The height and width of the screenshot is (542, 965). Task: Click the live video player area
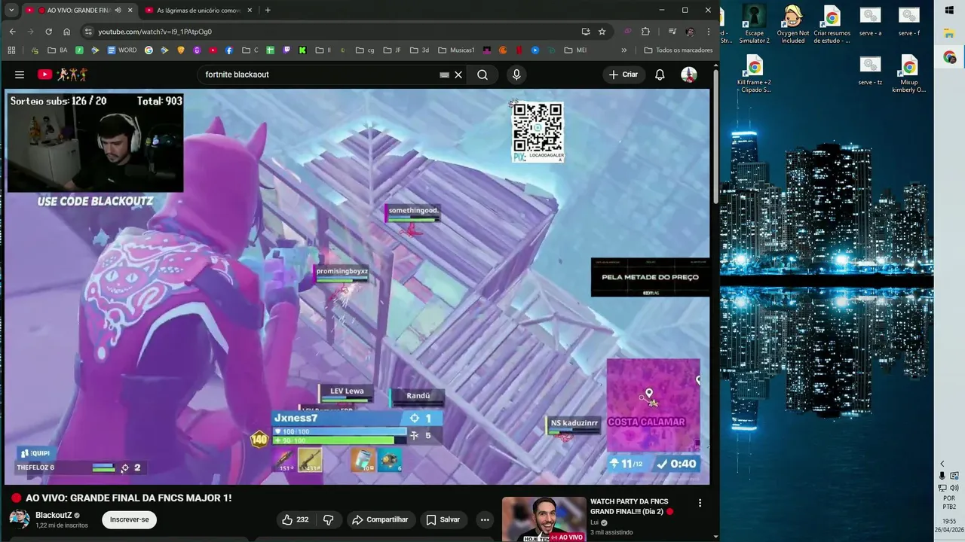(x=357, y=287)
